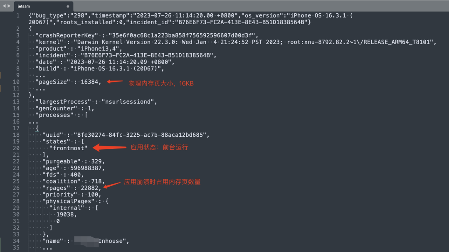
Task: Place cursor on the pageSize value 16384
Action: point(91,82)
